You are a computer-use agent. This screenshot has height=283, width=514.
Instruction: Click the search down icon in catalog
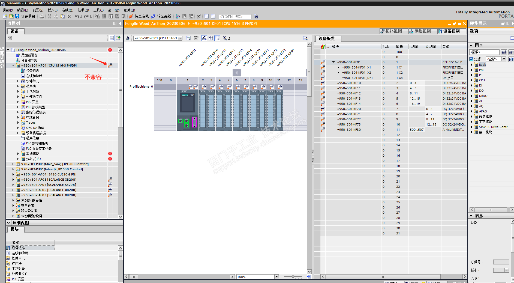click(x=504, y=52)
